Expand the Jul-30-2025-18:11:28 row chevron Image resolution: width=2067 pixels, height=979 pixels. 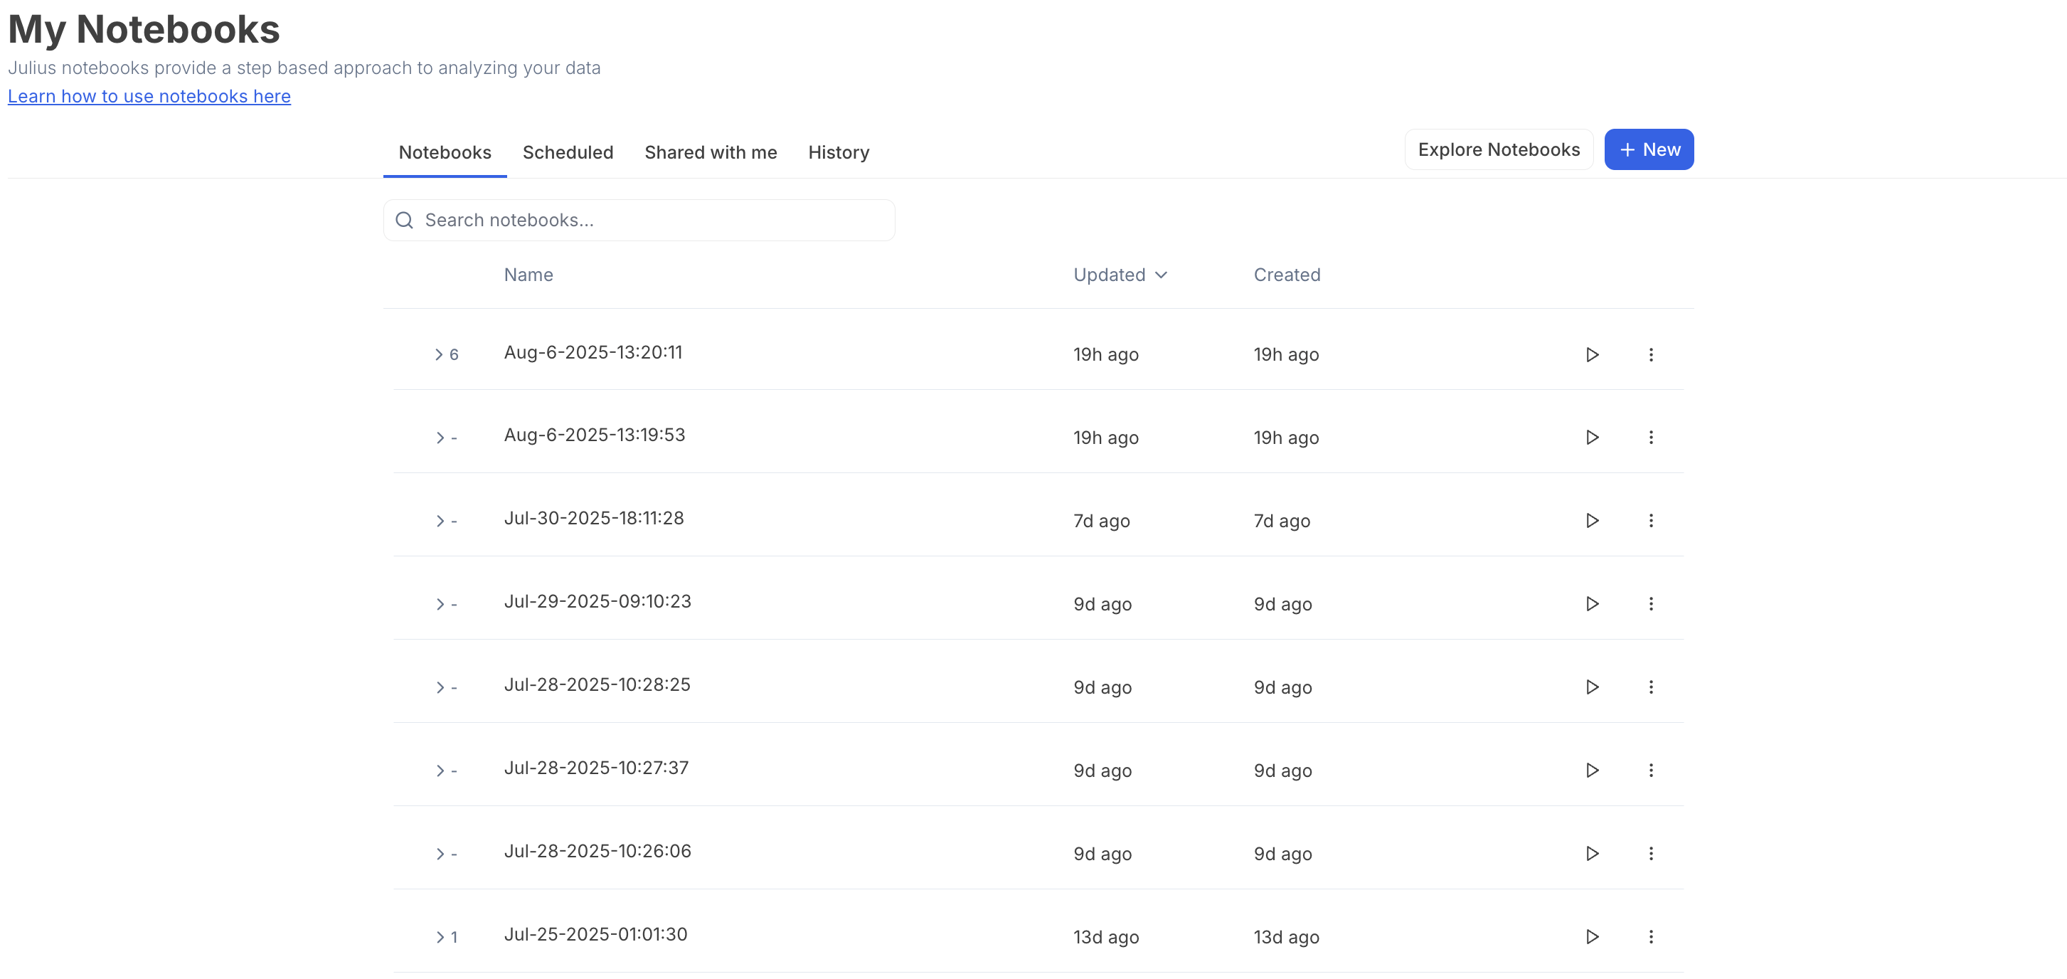tap(440, 521)
